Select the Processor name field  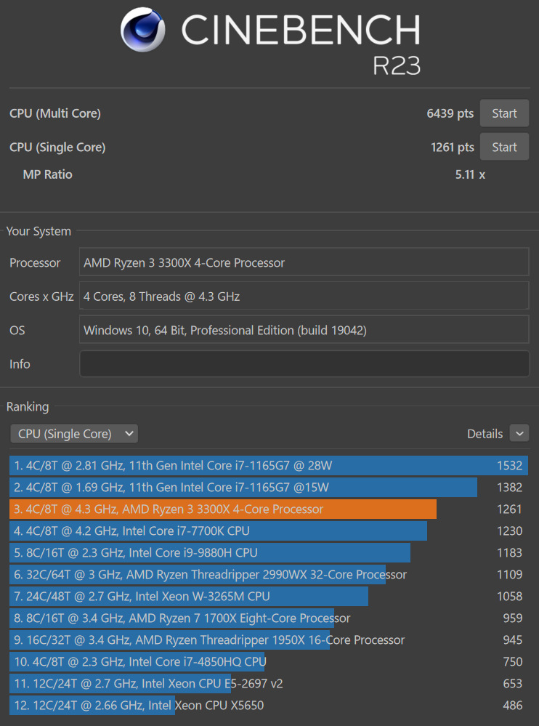pyautogui.click(x=304, y=262)
